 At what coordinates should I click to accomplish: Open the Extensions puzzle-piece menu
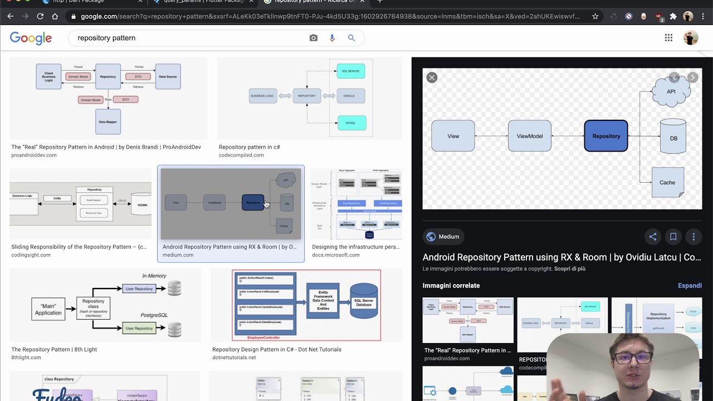coord(673,16)
